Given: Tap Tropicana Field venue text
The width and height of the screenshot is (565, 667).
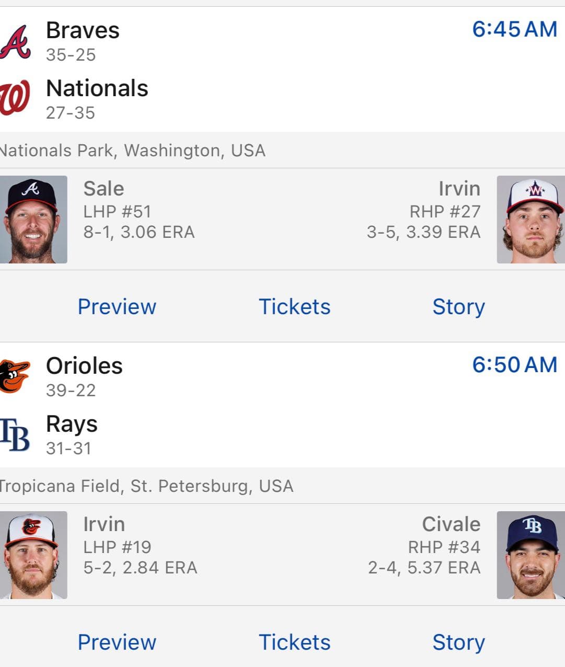Looking at the screenshot, I should tap(146, 486).
